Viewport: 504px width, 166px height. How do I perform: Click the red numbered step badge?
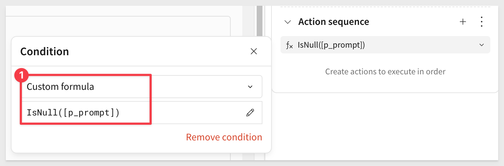click(x=21, y=76)
